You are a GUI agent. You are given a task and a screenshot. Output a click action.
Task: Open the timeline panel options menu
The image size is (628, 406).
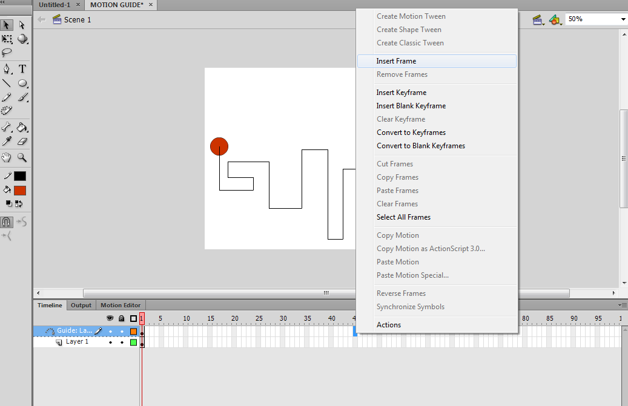pyautogui.click(x=624, y=305)
